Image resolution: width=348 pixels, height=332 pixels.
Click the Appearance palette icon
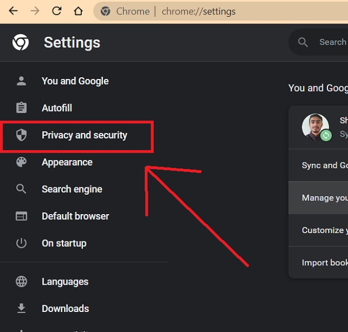click(21, 162)
